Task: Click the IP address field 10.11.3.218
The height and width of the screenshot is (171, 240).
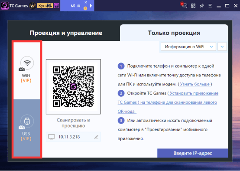Action: [73, 137]
